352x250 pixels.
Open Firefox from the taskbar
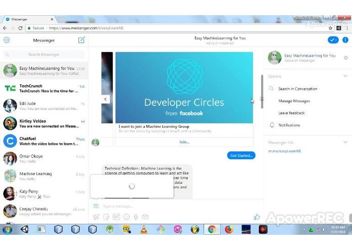229,229
